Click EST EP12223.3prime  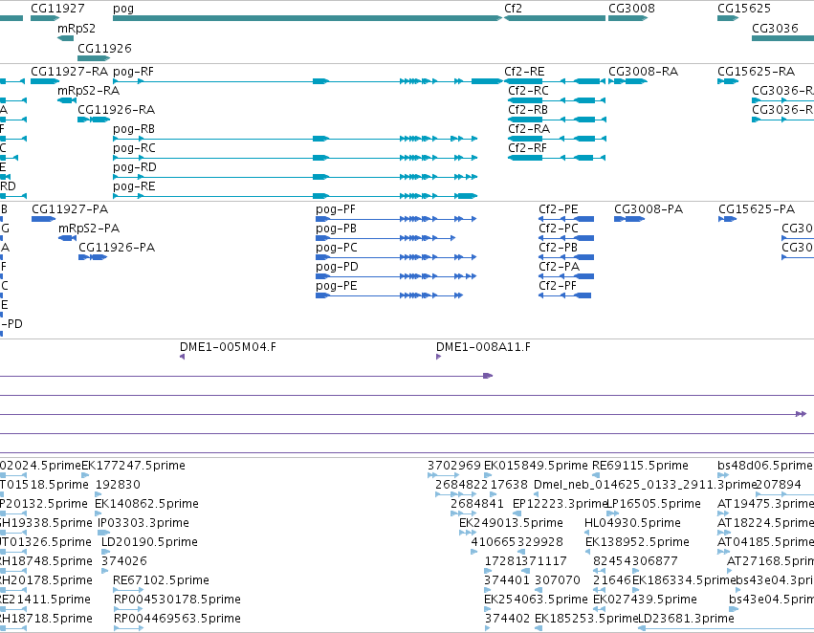pos(517,513)
